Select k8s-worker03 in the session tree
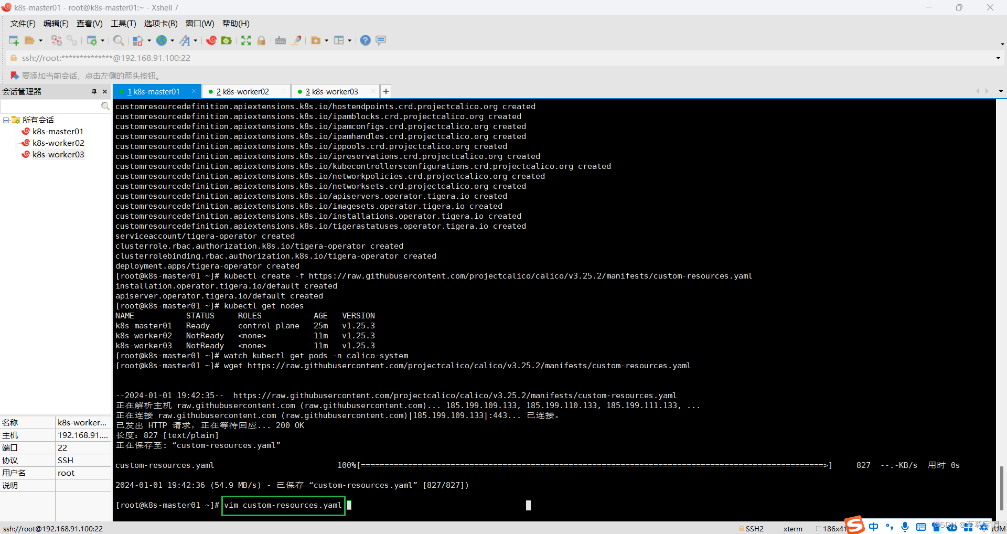This screenshot has width=1007, height=534. point(58,155)
